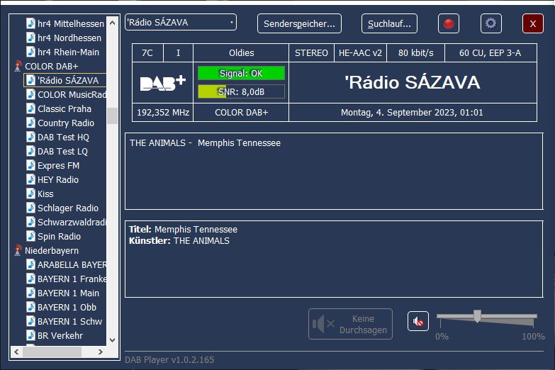Select 'Rádio SÁZAVA in the tree
The width and height of the screenshot is (555, 370).
tap(68, 80)
